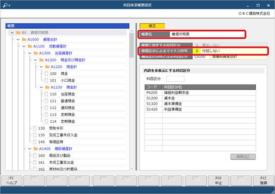Click the A1100 folder icon

click(x=30, y=46)
